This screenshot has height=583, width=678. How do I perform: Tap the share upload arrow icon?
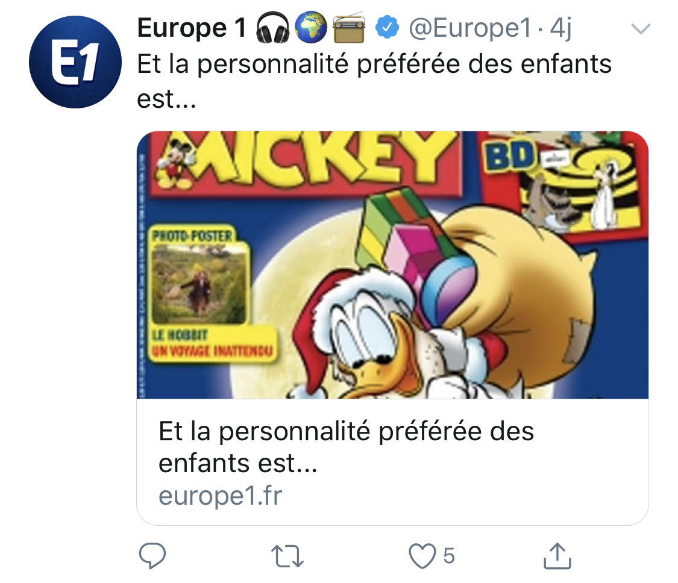click(557, 555)
